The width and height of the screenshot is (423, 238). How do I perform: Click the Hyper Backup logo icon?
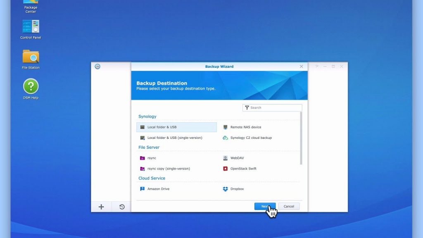coord(97,67)
